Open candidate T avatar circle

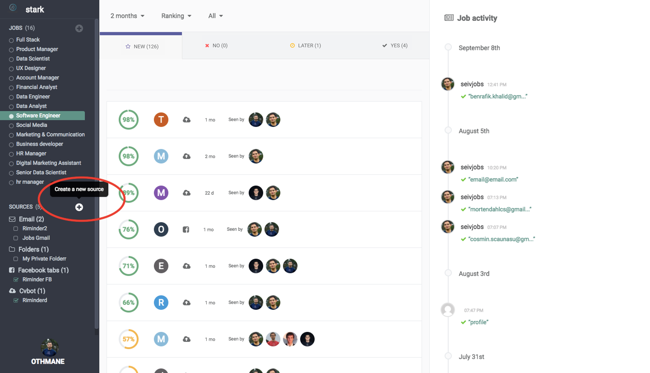click(x=161, y=120)
